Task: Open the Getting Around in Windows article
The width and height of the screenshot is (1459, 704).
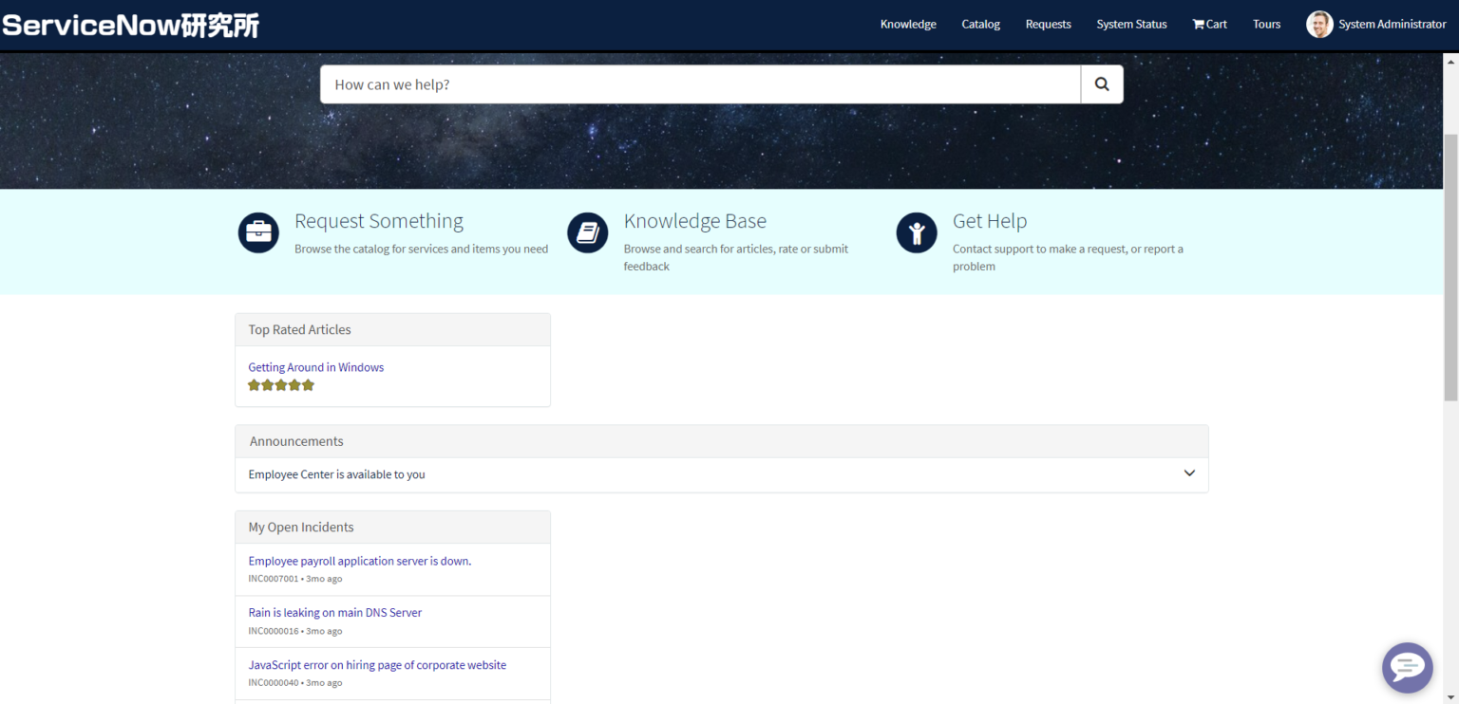Action: 315,367
